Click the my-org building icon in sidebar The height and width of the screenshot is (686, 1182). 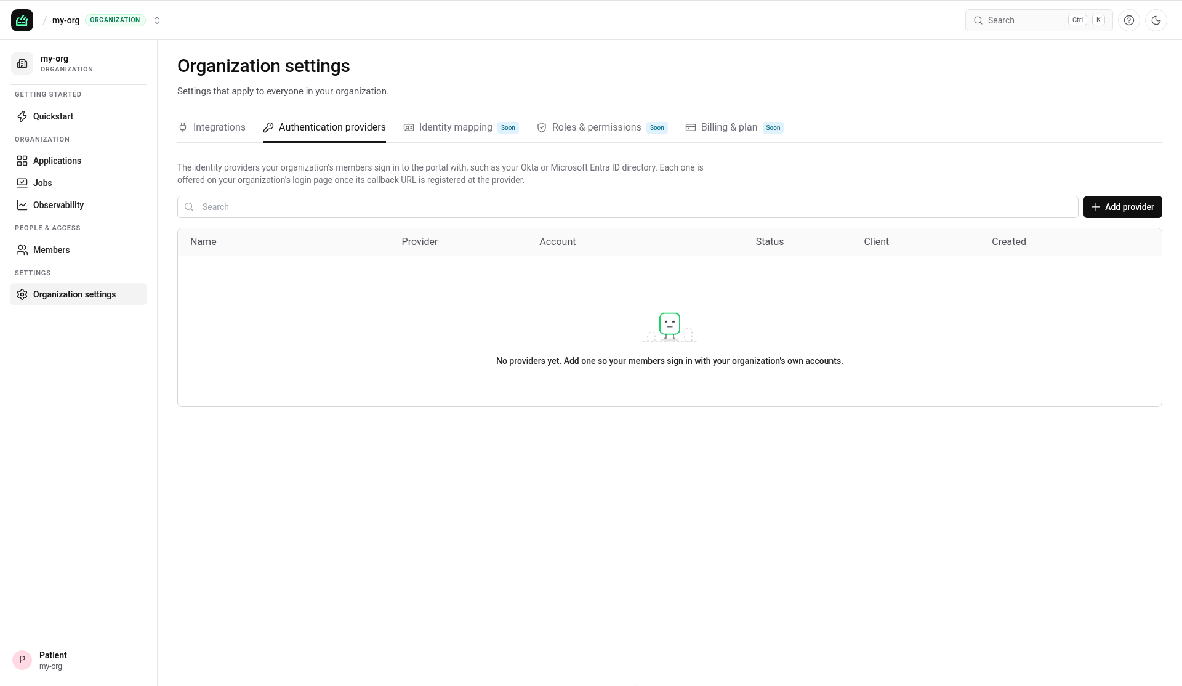click(22, 63)
